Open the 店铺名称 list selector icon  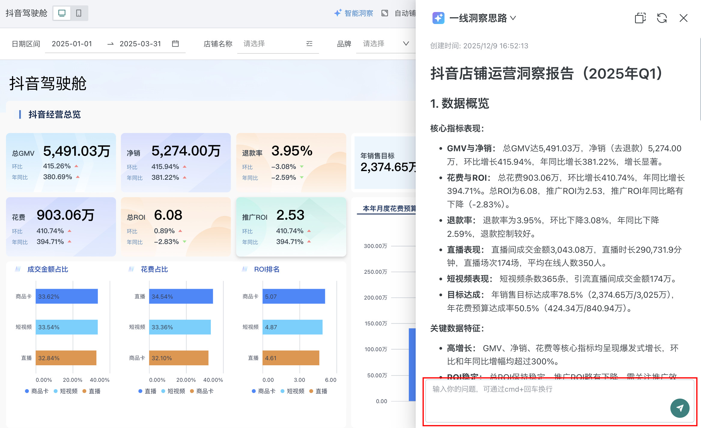click(309, 44)
